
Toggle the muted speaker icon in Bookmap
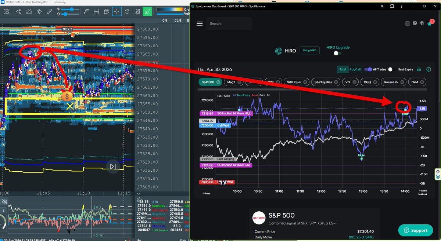point(4,201)
